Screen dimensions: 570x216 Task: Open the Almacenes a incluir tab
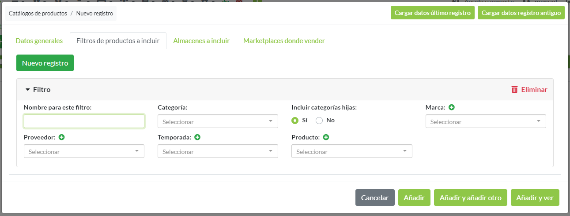(x=201, y=41)
